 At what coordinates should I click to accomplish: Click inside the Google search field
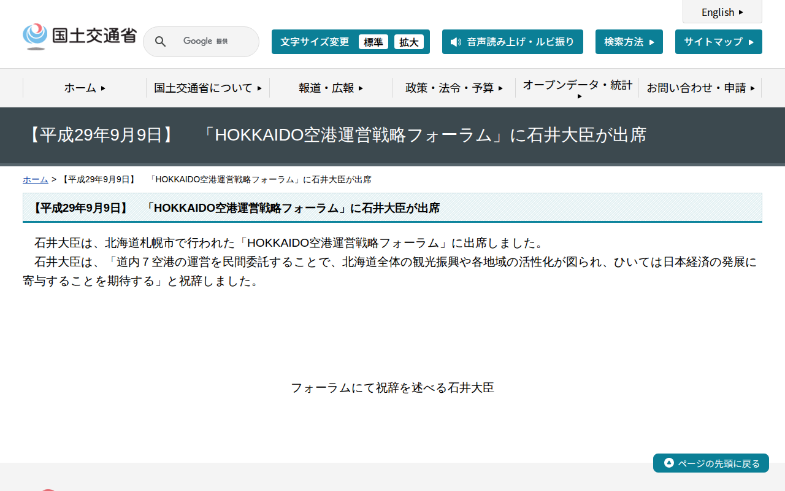tap(209, 41)
